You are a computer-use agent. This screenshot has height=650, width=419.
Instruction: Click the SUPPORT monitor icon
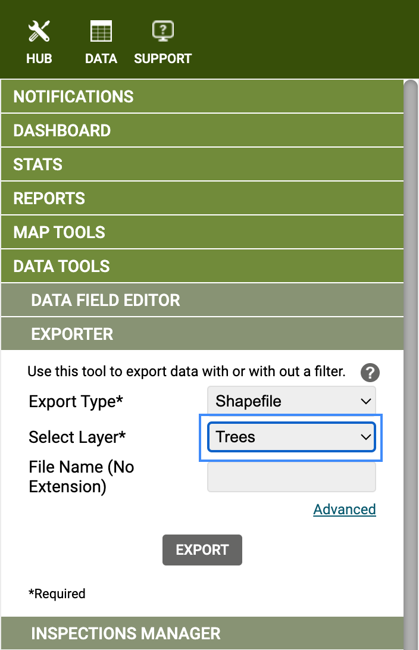click(x=162, y=30)
